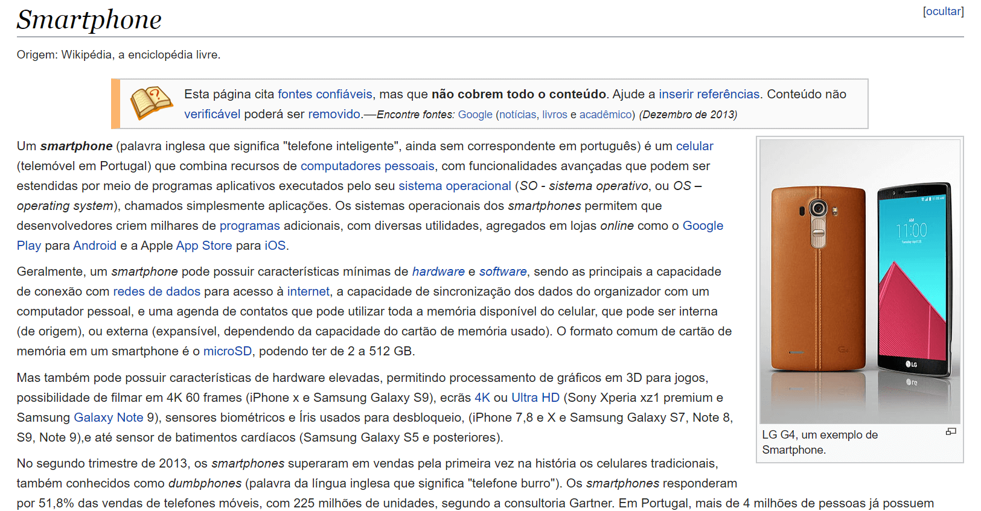Open the 'fontes confiáveis' link
Image resolution: width=981 pixels, height=511 pixels.
325,94
